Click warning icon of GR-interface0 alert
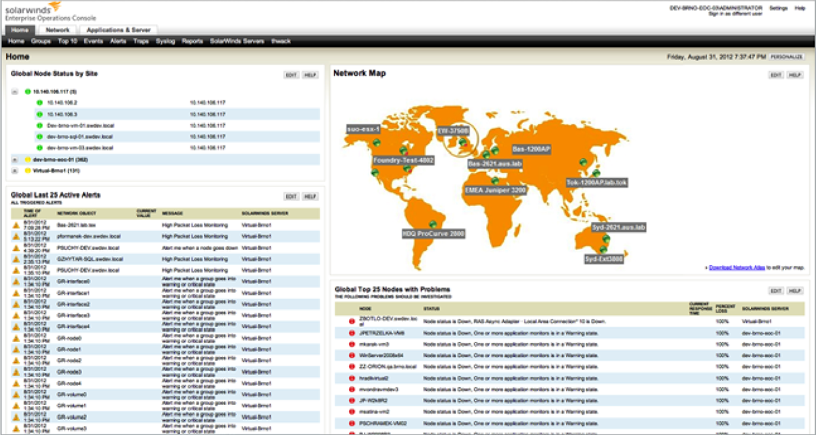816x435 pixels. click(17, 281)
